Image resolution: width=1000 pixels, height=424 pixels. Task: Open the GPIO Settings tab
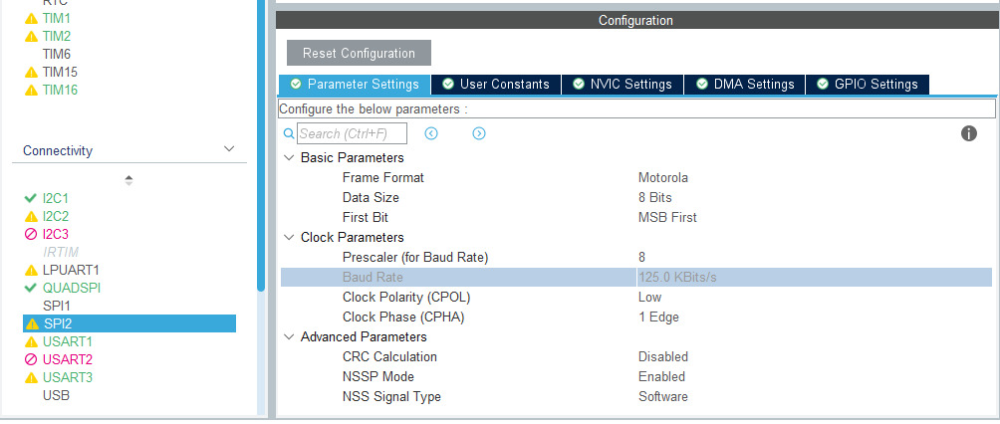(867, 85)
